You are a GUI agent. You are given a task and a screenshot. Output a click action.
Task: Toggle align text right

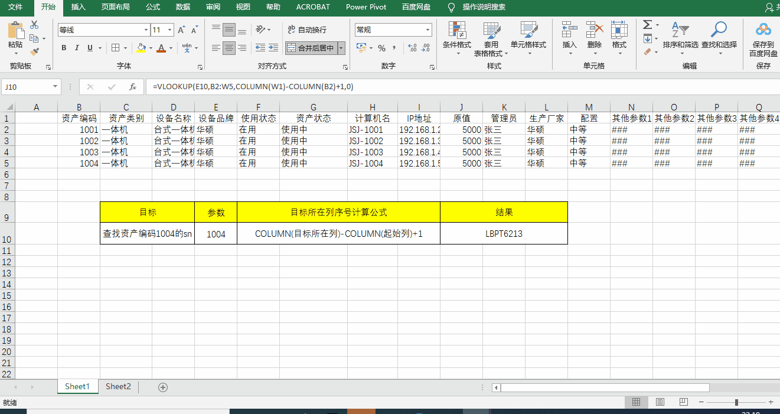[242, 48]
